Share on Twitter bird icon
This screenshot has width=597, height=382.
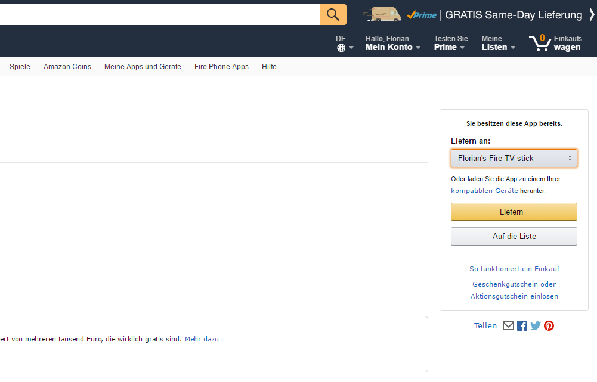tap(536, 326)
